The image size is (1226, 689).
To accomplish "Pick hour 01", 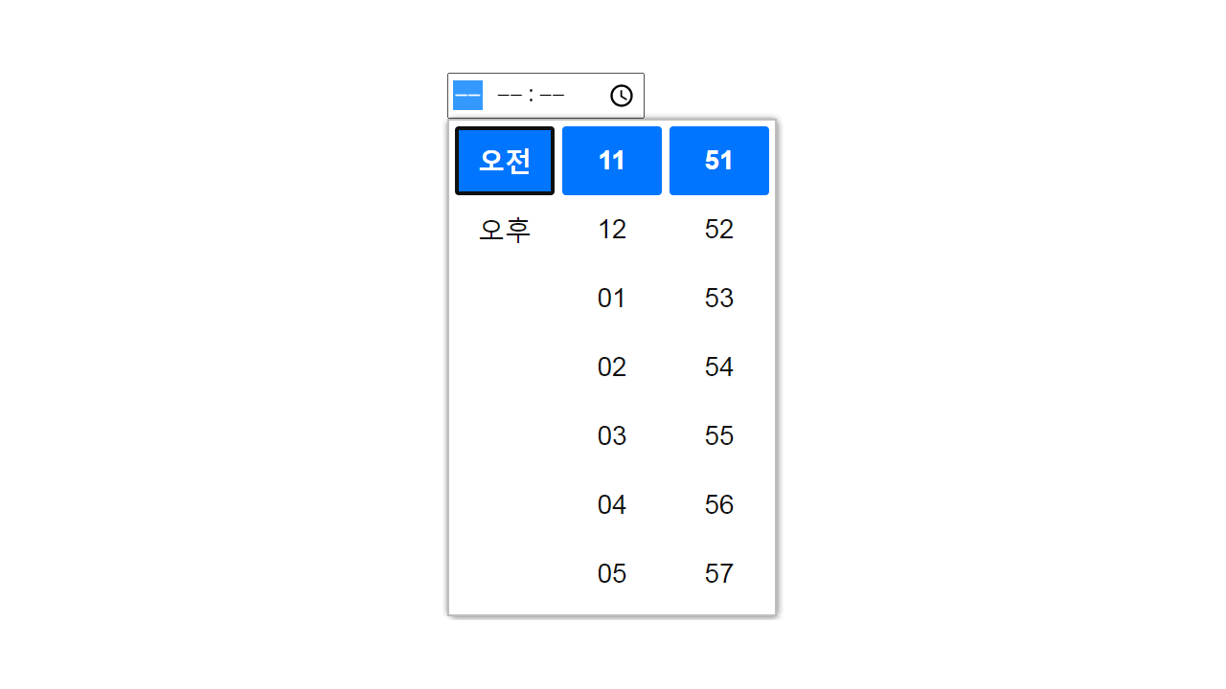I will tap(612, 298).
